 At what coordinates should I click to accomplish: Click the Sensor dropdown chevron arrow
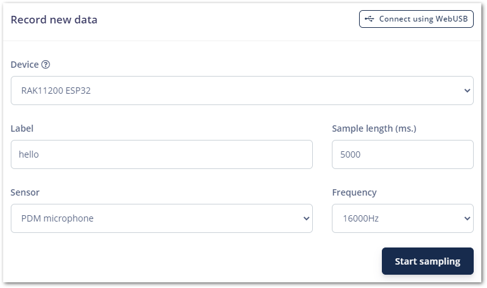[x=307, y=218]
